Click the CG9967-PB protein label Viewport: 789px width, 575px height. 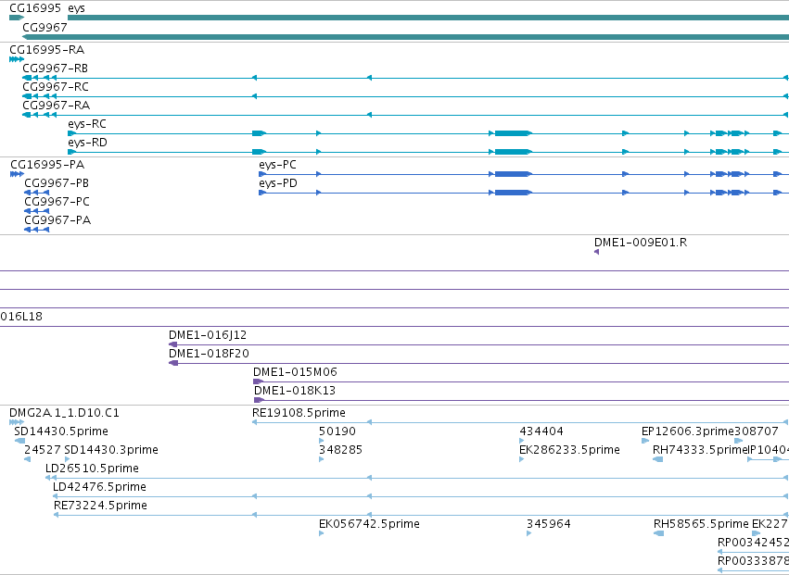pyautogui.click(x=57, y=183)
